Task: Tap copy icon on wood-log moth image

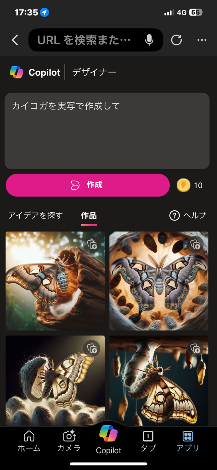Action: 92,244
